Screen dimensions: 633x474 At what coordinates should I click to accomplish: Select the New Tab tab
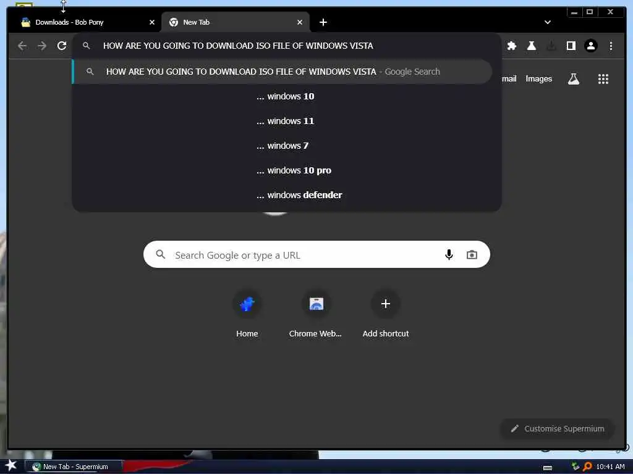[236, 23]
